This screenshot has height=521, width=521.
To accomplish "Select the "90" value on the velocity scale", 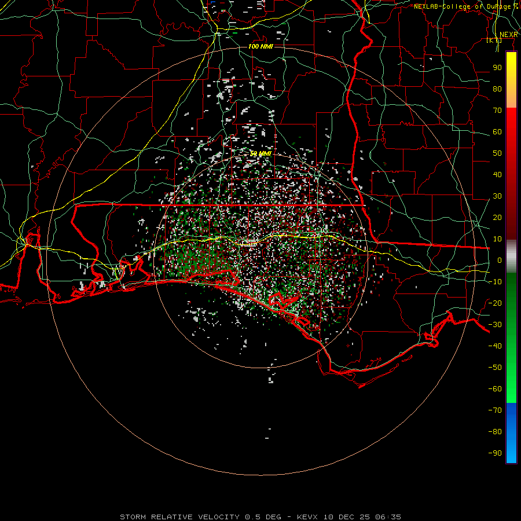I will click(497, 68).
